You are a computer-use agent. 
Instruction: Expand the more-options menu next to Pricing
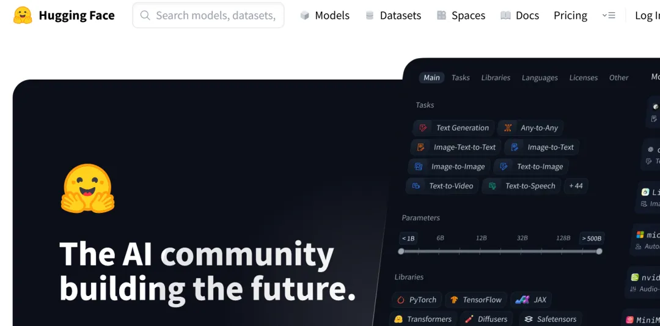click(x=609, y=15)
